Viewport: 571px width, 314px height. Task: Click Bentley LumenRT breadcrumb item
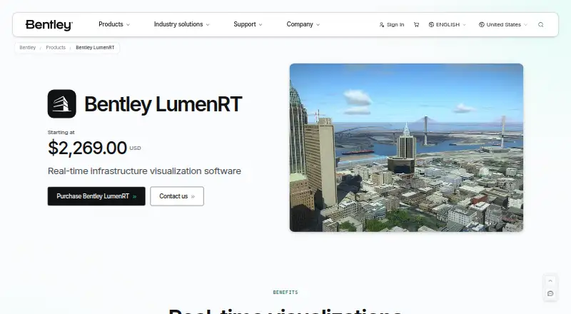[95, 48]
